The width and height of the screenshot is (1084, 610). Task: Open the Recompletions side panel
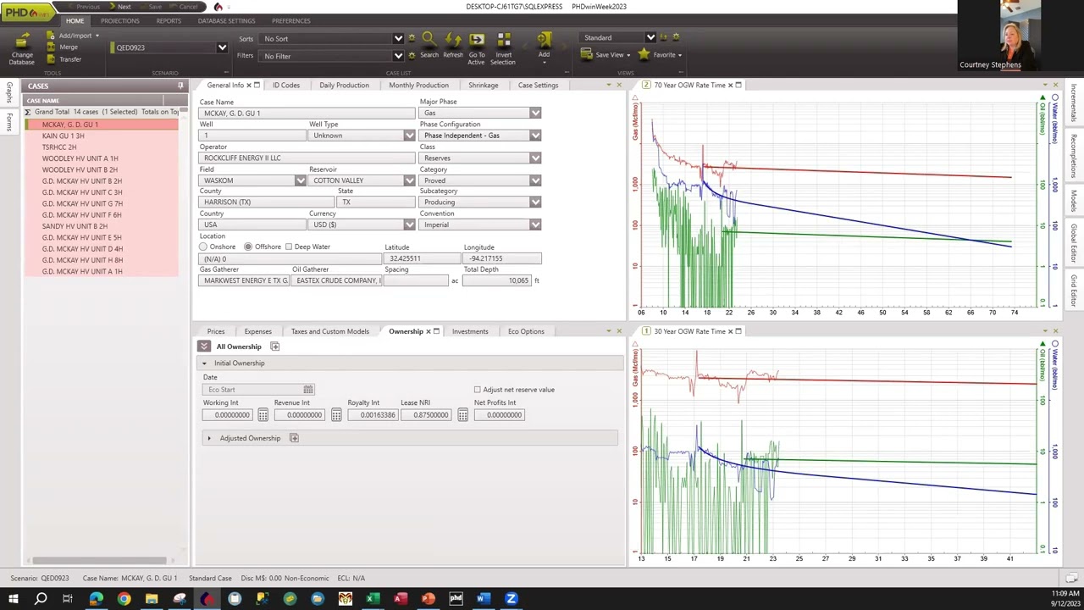tap(1073, 156)
